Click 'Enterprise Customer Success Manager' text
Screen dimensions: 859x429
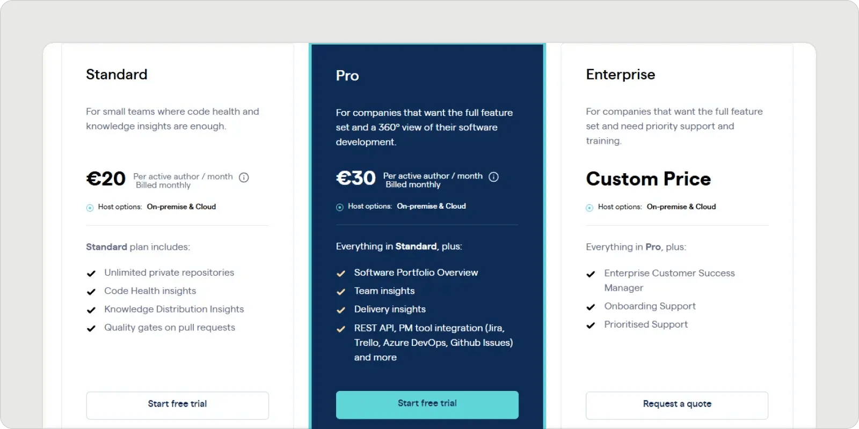tap(669, 280)
